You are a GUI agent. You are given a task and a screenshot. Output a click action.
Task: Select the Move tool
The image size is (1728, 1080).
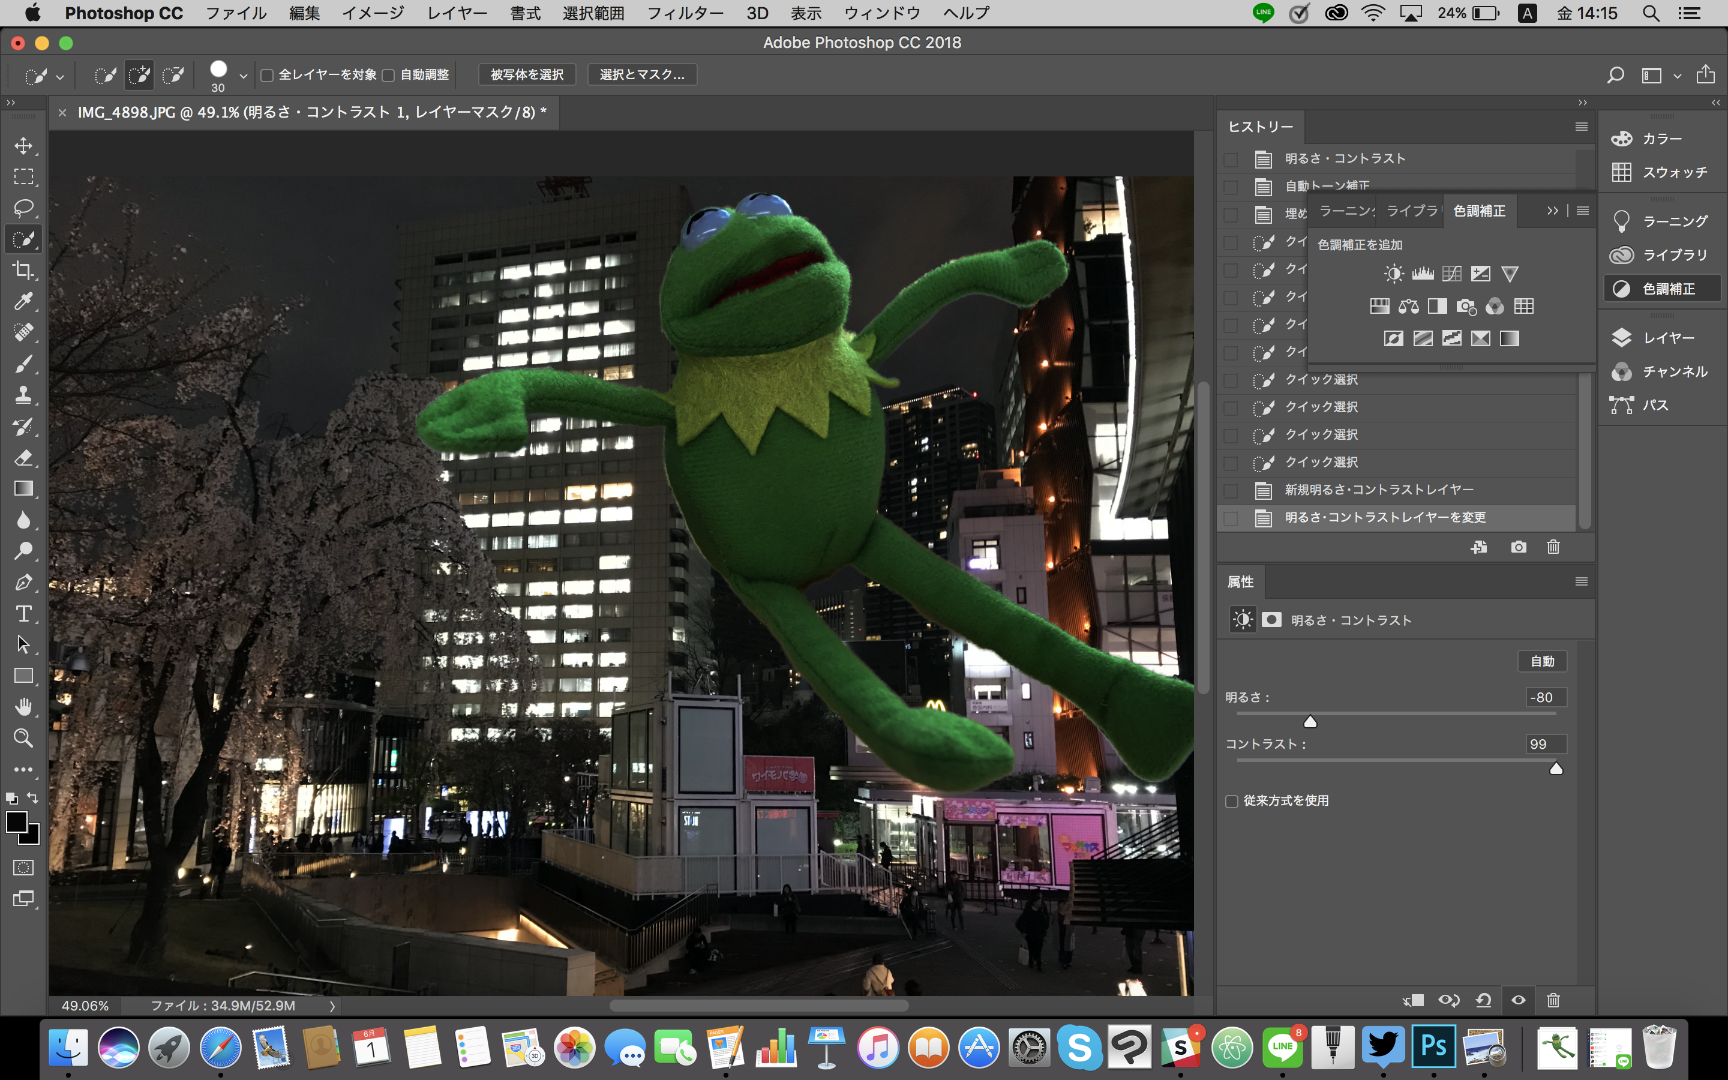pyautogui.click(x=23, y=146)
